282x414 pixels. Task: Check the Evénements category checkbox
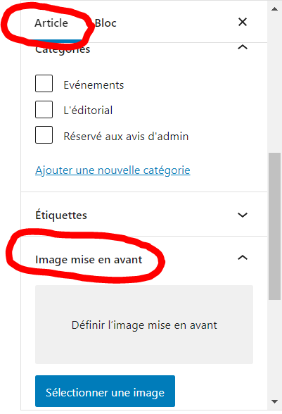tap(44, 83)
